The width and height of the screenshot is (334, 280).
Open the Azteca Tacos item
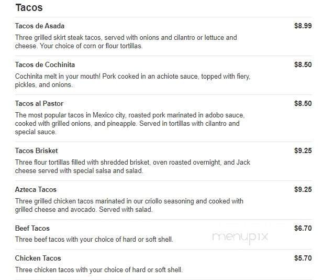point(36,189)
